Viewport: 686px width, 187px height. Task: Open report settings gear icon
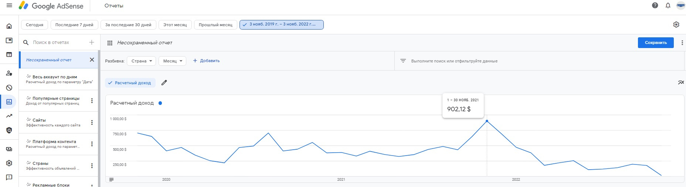[x=676, y=25]
